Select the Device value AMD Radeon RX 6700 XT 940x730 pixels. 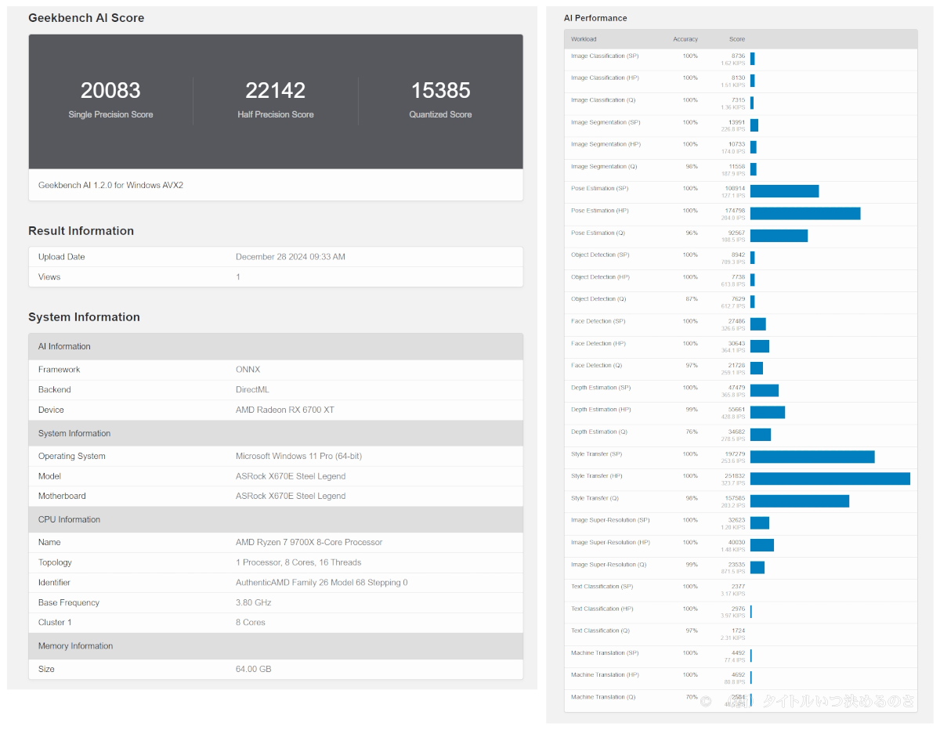point(285,410)
